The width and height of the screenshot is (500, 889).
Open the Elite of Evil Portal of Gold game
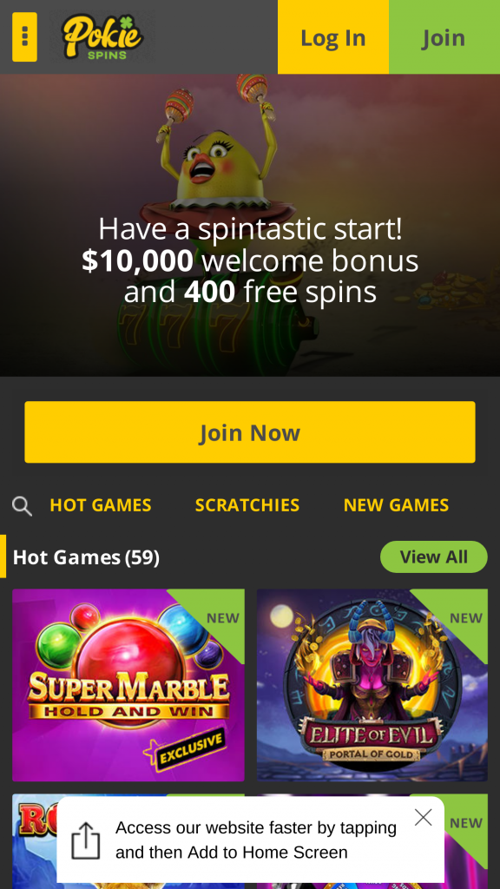(x=372, y=685)
